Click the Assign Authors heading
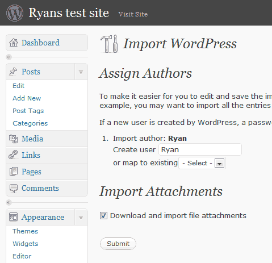 coord(145,73)
